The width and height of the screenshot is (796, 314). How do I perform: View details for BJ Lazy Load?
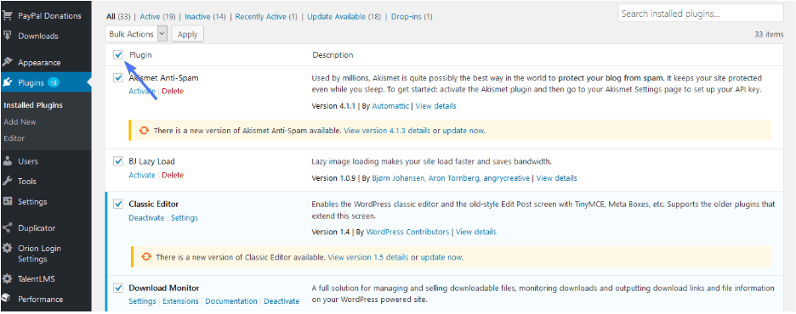(556, 178)
